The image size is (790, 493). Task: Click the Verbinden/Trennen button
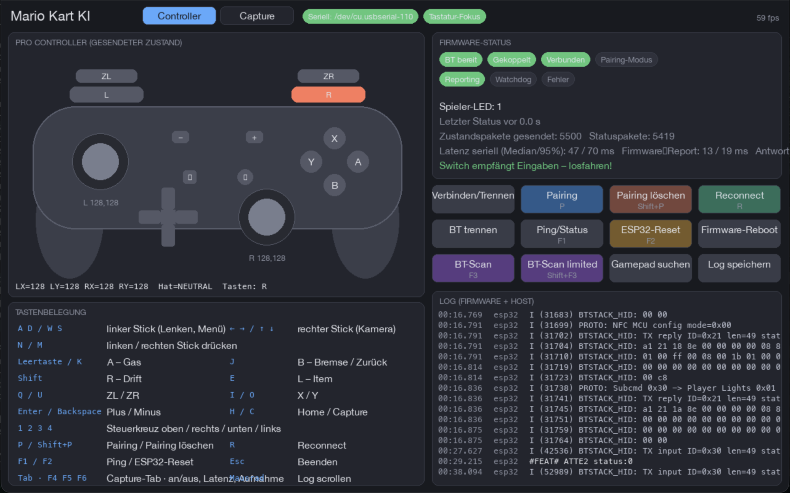473,199
